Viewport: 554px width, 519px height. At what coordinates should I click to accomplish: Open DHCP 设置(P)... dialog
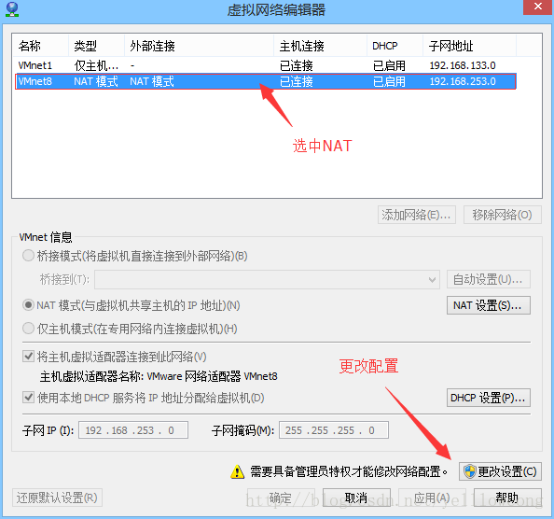[489, 398]
